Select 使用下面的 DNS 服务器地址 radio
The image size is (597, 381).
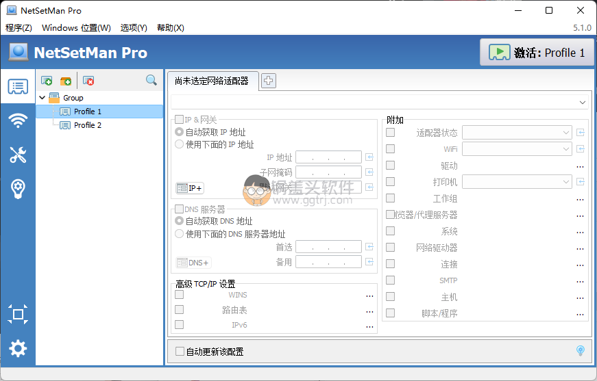point(180,234)
